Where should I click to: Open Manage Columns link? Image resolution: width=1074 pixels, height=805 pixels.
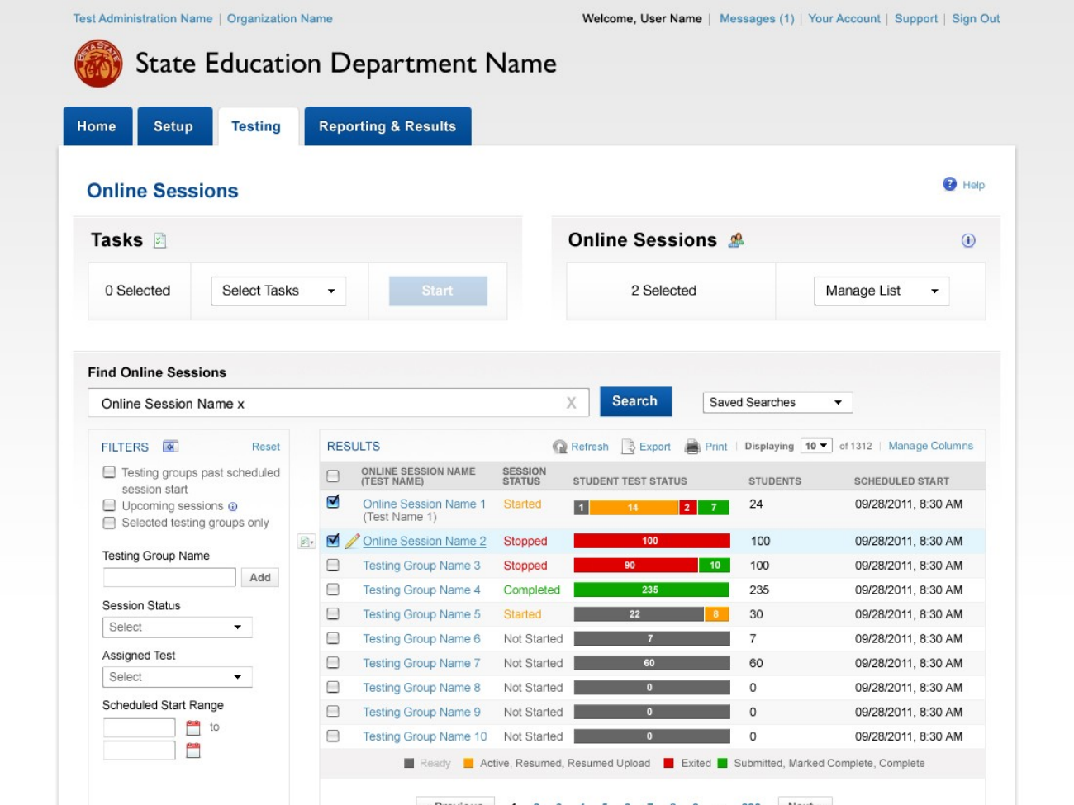930,446
